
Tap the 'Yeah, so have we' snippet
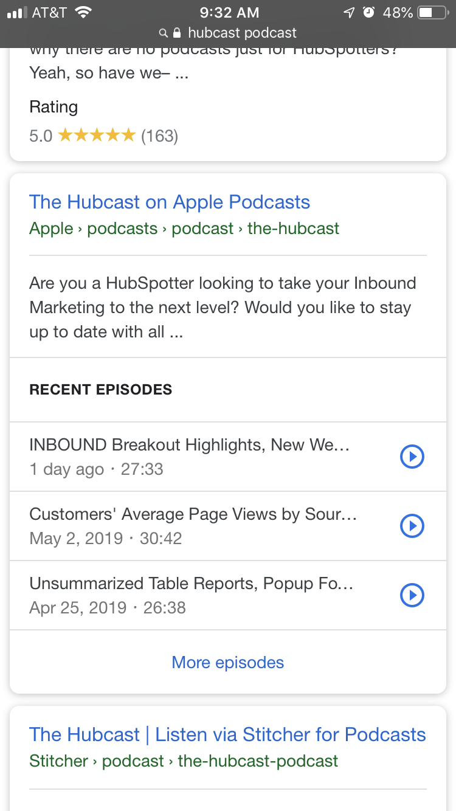point(109,74)
